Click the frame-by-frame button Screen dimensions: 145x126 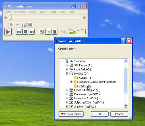(x=30, y=25)
